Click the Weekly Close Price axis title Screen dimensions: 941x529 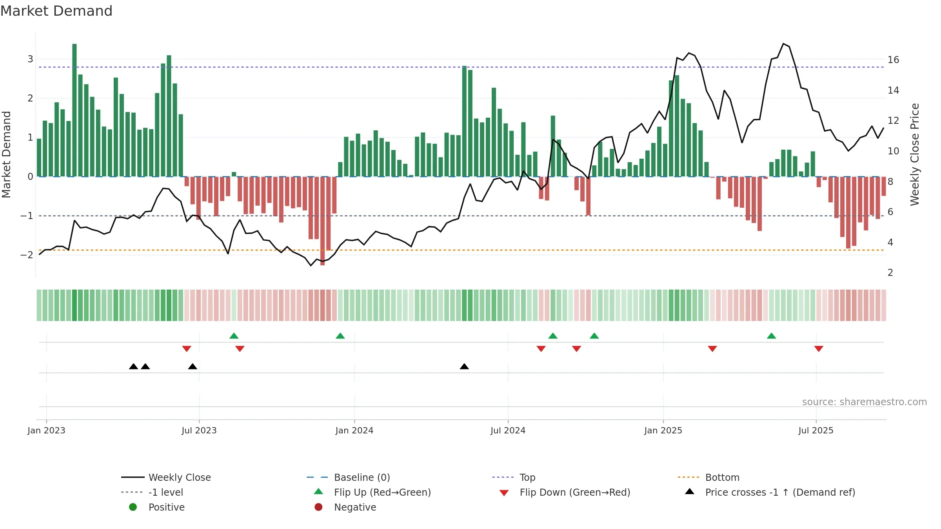(915, 154)
